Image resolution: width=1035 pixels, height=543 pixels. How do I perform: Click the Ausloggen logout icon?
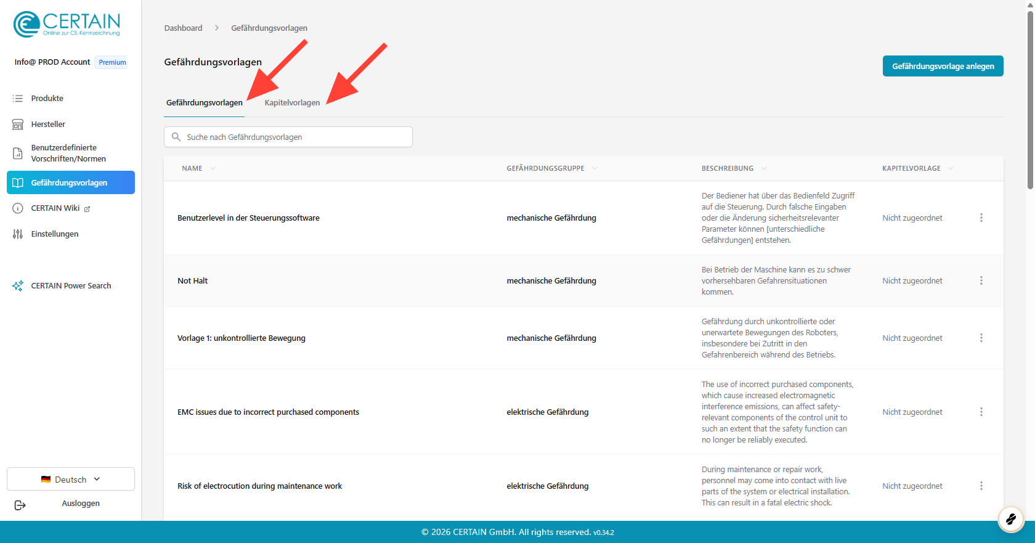coord(20,505)
